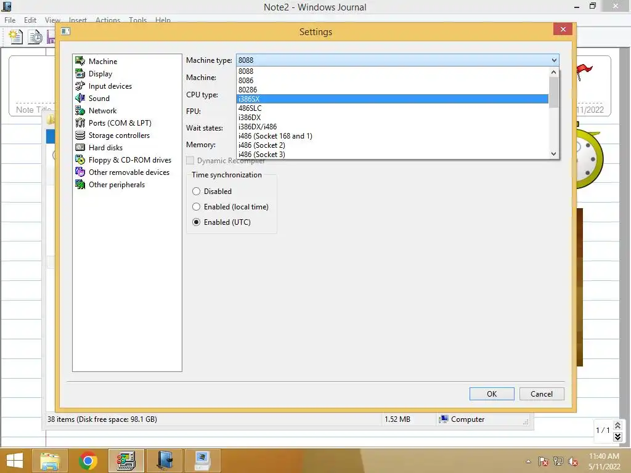The height and width of the screenshot is (473, 631).
Task: Open Windows Start button
Action: pyautogui.click(x=15, y=461)
